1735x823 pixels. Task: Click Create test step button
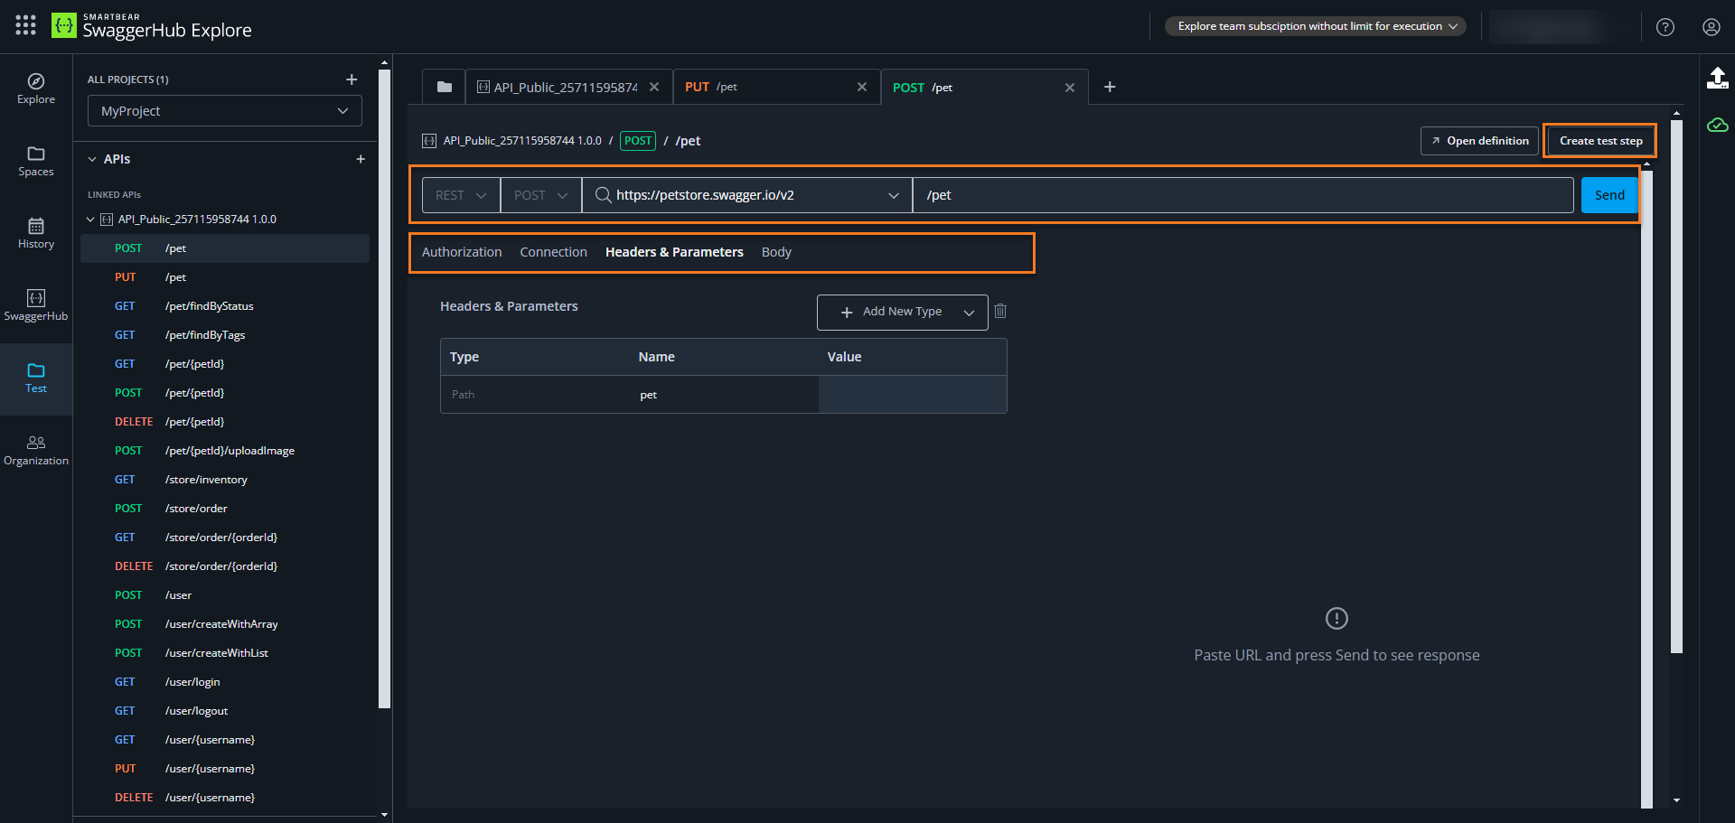[1600, 141]
